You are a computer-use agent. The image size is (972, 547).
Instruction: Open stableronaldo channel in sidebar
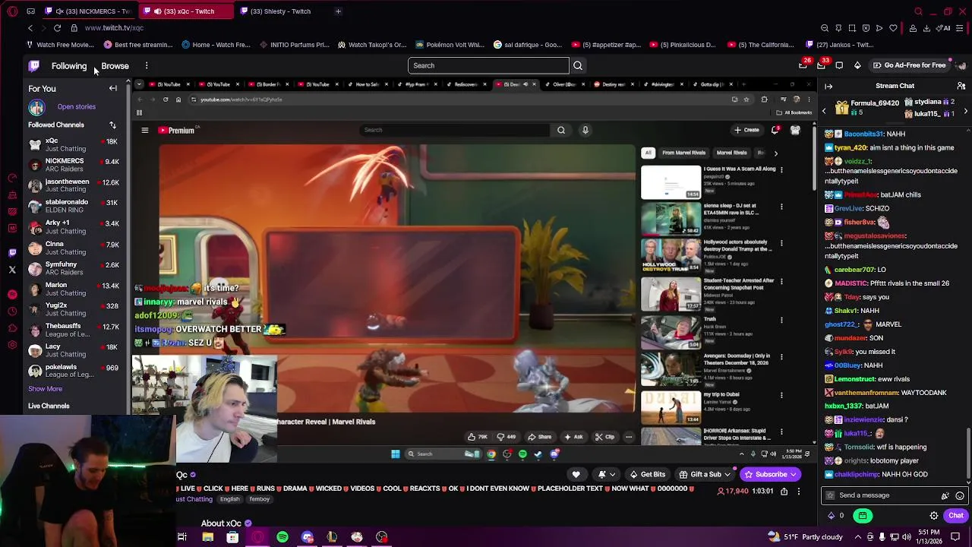click(x=74, y=206)
